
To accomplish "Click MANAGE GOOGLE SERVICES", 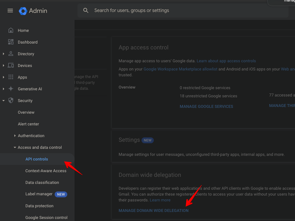I will point(206,106).
